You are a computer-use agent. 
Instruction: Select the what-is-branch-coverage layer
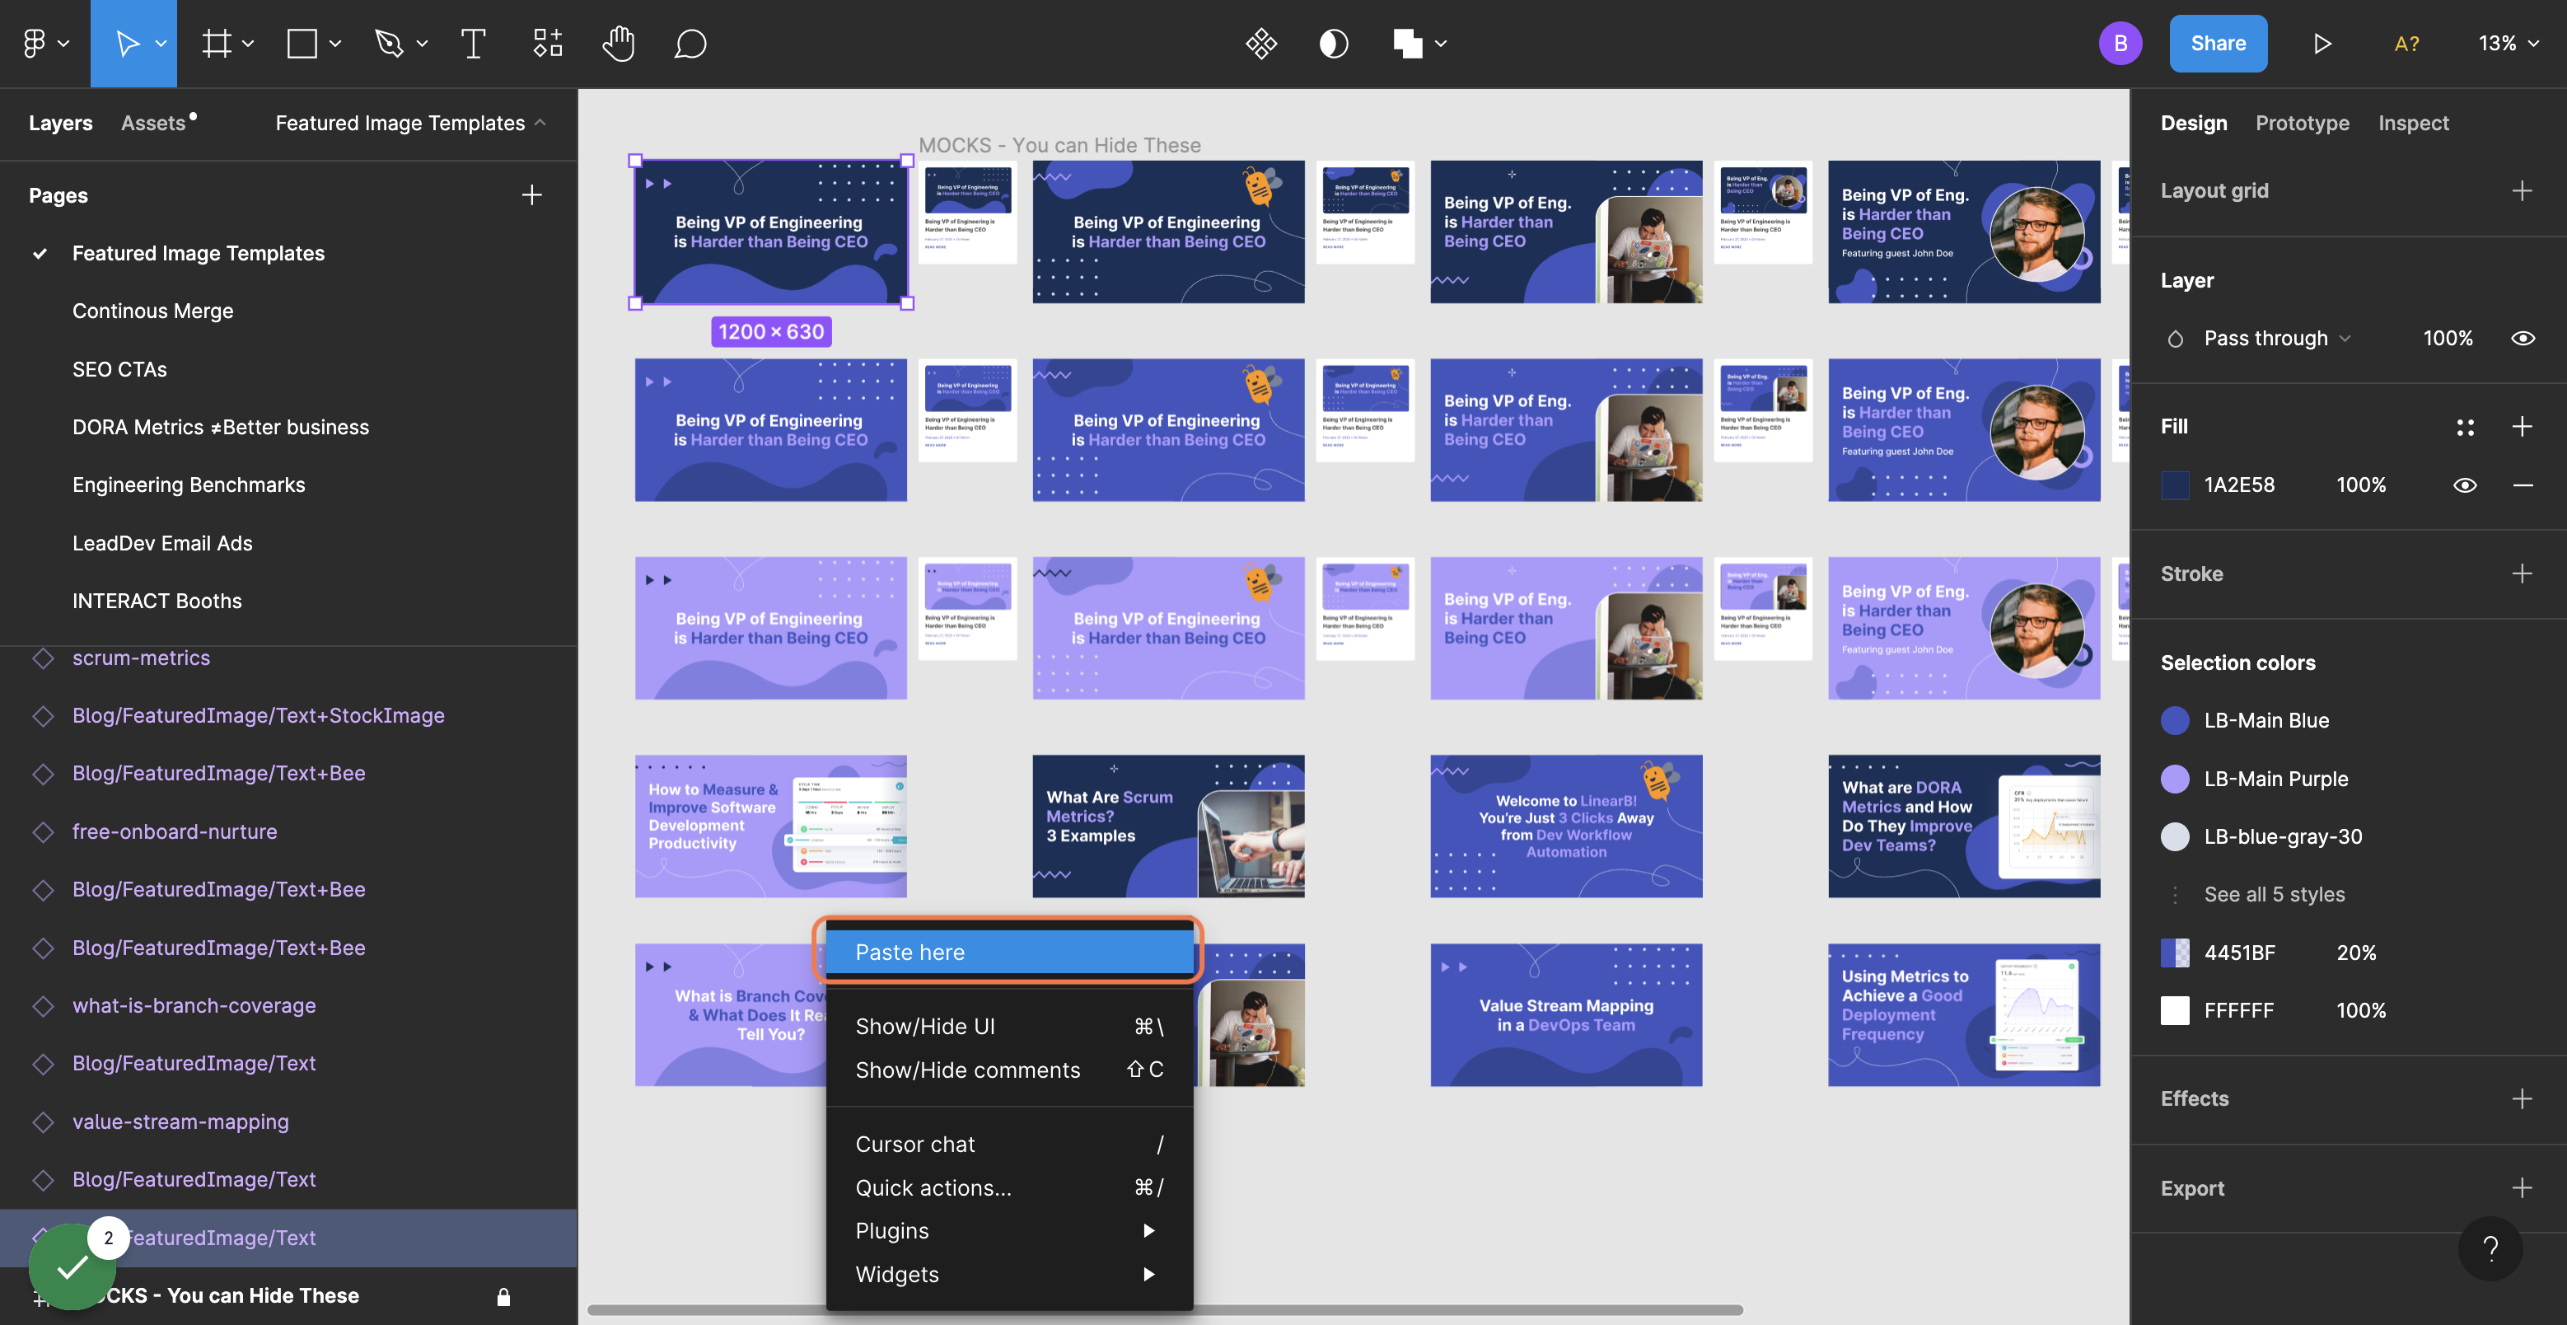click(x=194, y=1005)
